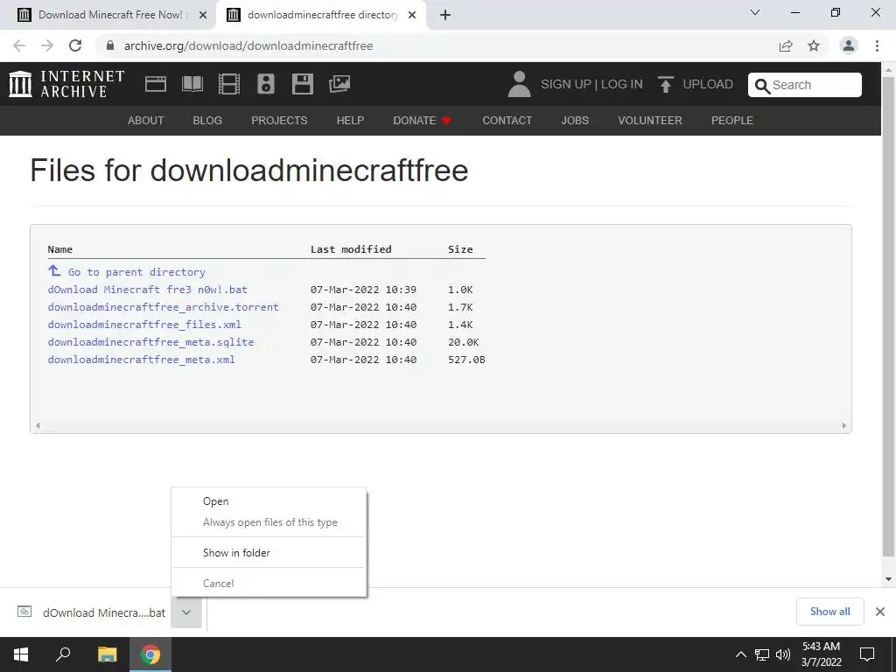Click the UPLOAD link
This screenshot has width=896, height=672.
pos(708,84)
